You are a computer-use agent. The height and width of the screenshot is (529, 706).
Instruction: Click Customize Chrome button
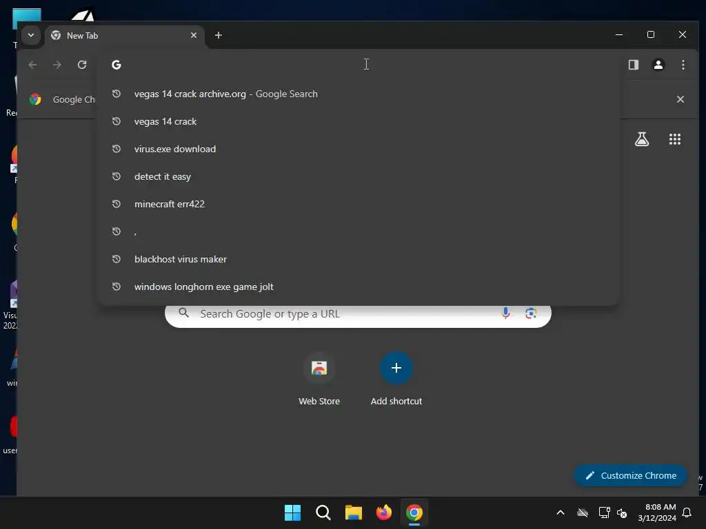tap(630, 475)
